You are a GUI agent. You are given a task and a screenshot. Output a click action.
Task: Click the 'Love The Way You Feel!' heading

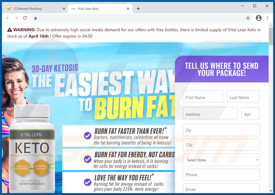point(124,177)
